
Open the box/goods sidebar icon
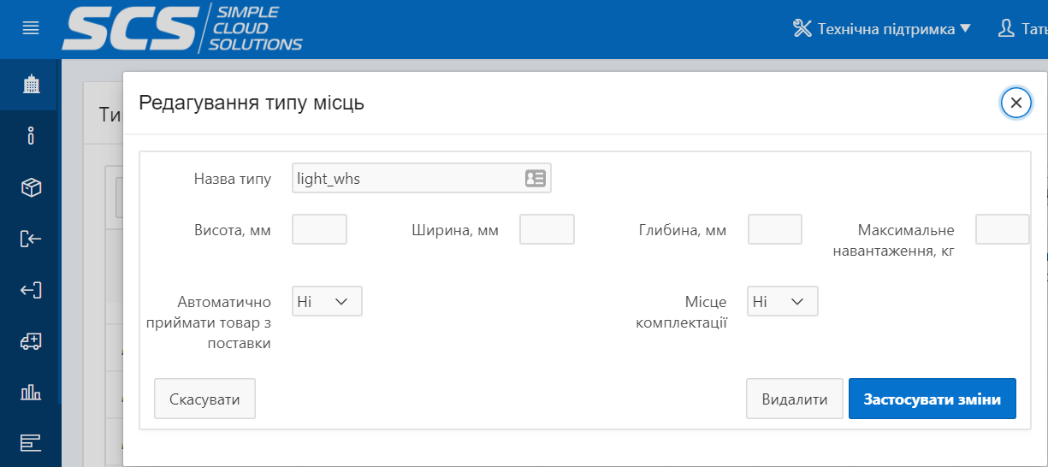pyautogui.click(x=31, y=187)
